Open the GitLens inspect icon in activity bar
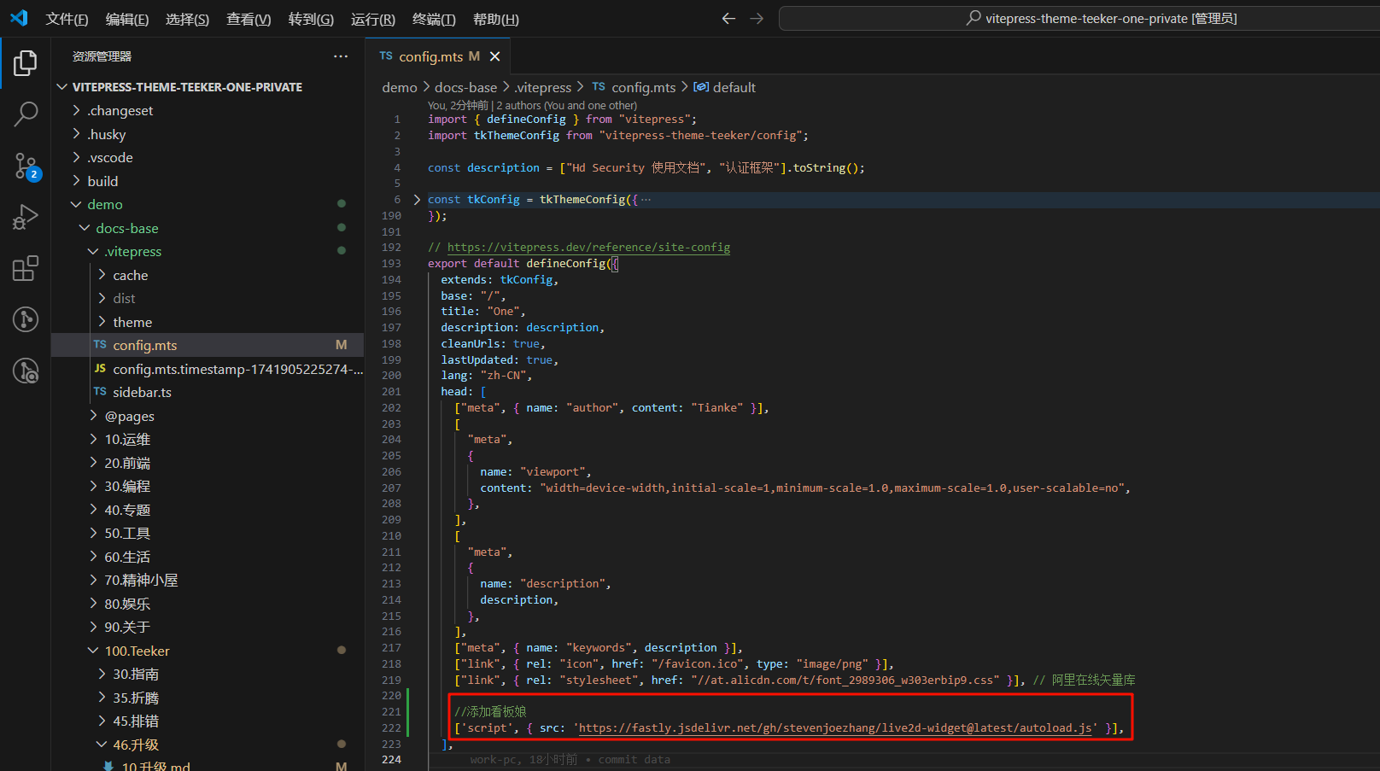This screenshot has width=1380, height=771. coord(26,371)
